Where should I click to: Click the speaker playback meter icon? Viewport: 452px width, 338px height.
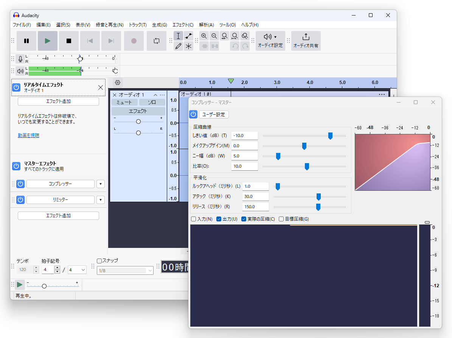pos(20,71)
